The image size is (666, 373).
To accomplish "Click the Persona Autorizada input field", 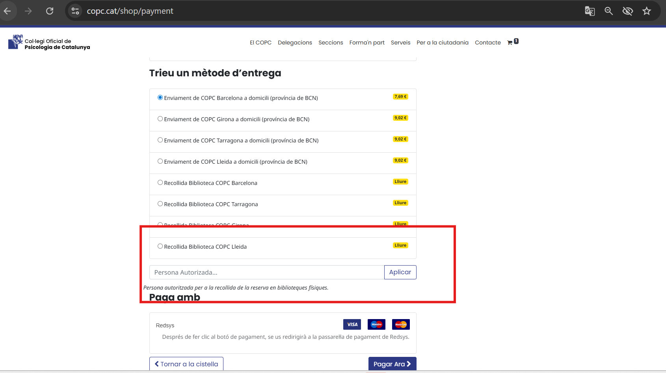I will coord(266,272).
